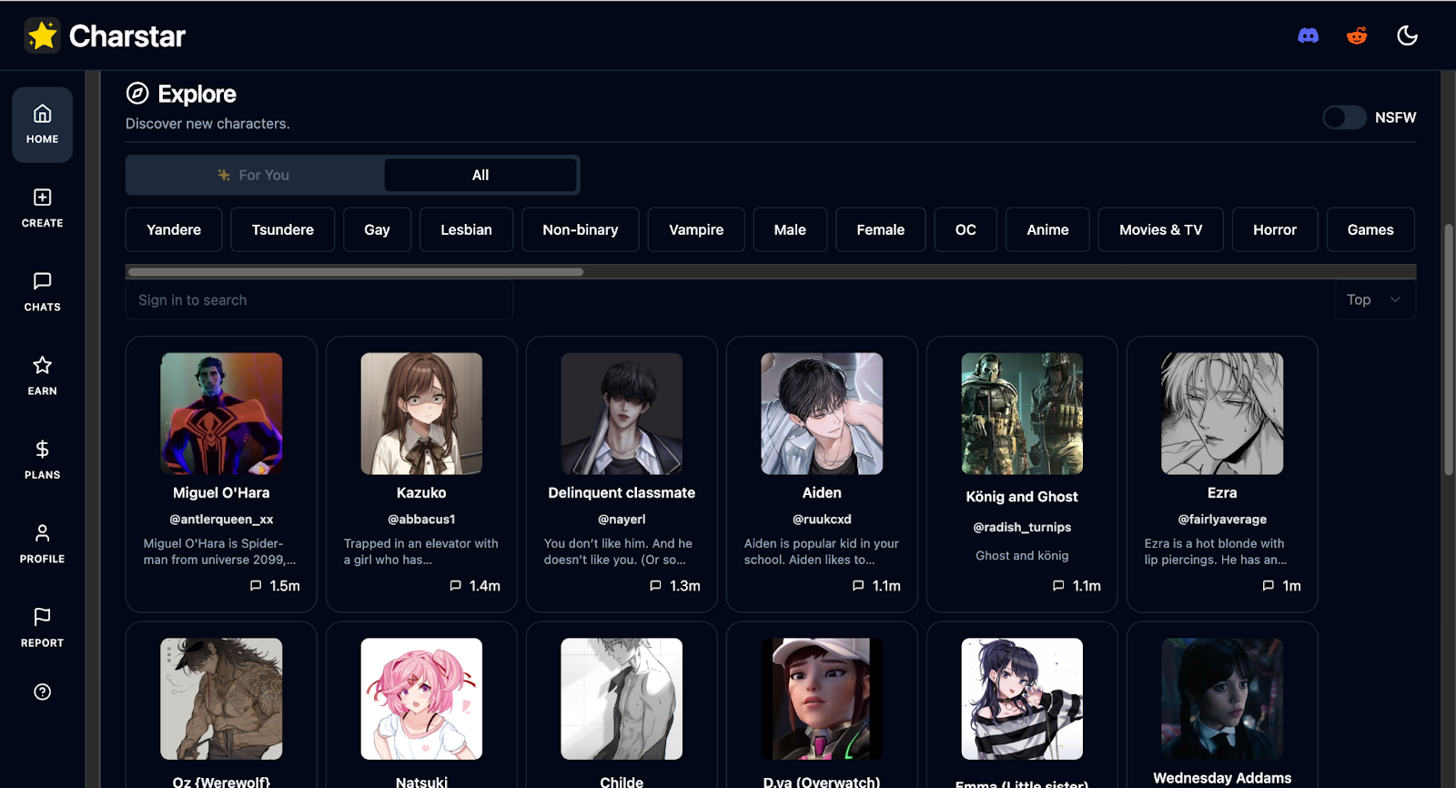Filter by Vampire tag
Screen dimensions: 1456x788
click(696, 229)
